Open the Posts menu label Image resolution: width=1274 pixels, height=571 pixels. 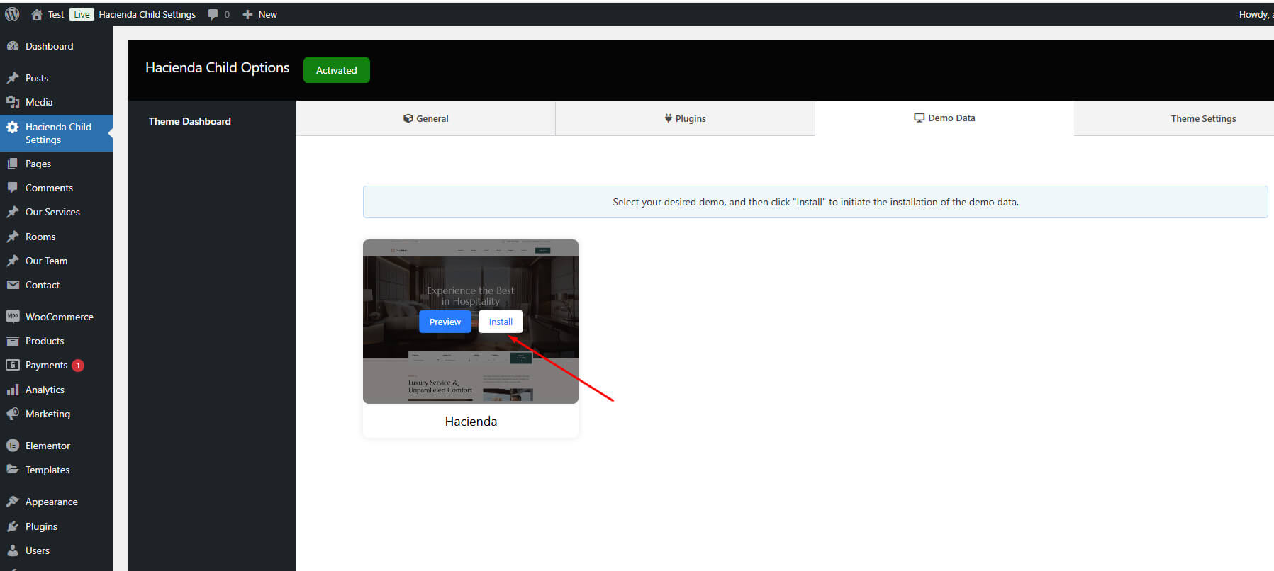[x=37, y=78]
